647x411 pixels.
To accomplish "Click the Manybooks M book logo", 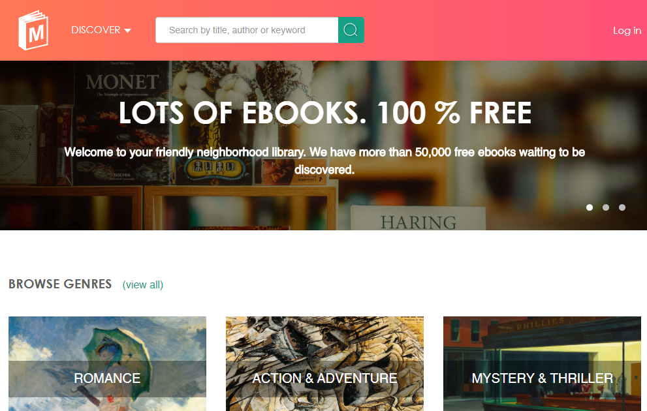I will (x=33, y=30).
